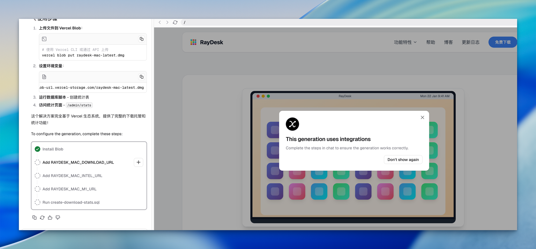
Task: Select the Add RAYDESK_MAC_INTEL_URL step
Action: point(72,176)
